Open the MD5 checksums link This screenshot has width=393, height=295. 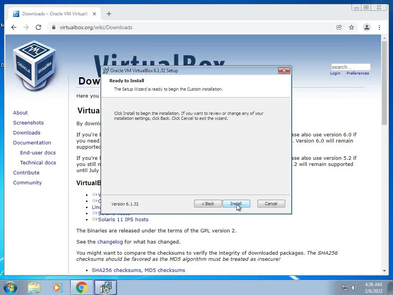[x=165, y=270]
